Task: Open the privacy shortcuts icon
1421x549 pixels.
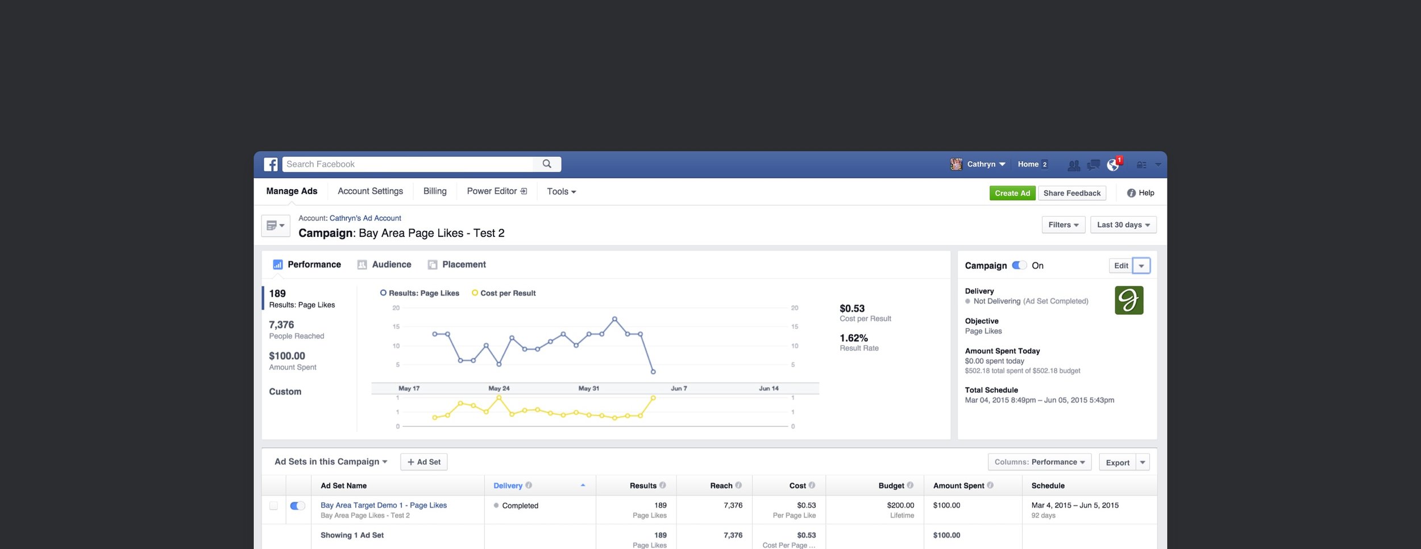Action: coord(1141,165)
